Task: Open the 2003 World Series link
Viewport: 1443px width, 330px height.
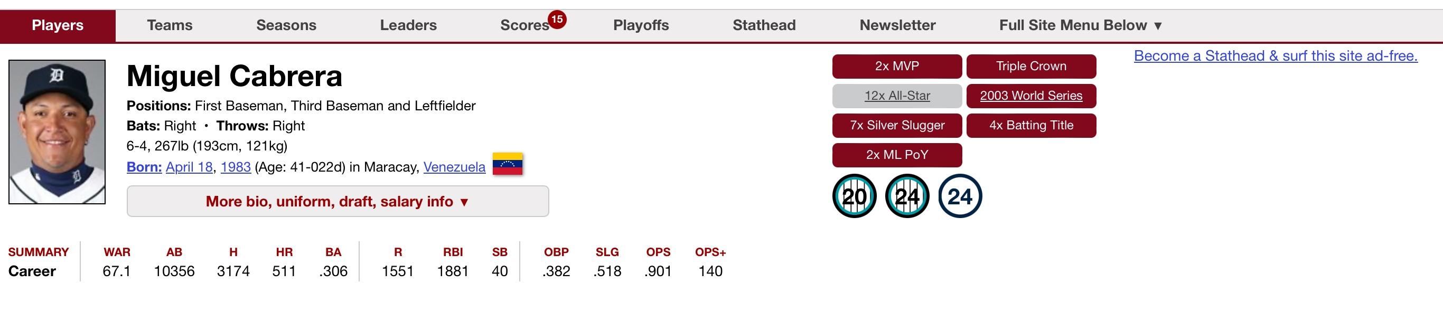Action: click(1031, 96)
